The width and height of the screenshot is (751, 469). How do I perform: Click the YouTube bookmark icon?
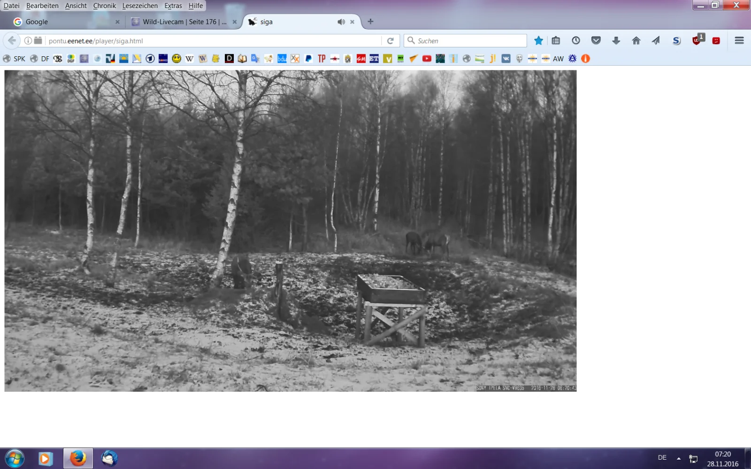(x=427, y=59)
